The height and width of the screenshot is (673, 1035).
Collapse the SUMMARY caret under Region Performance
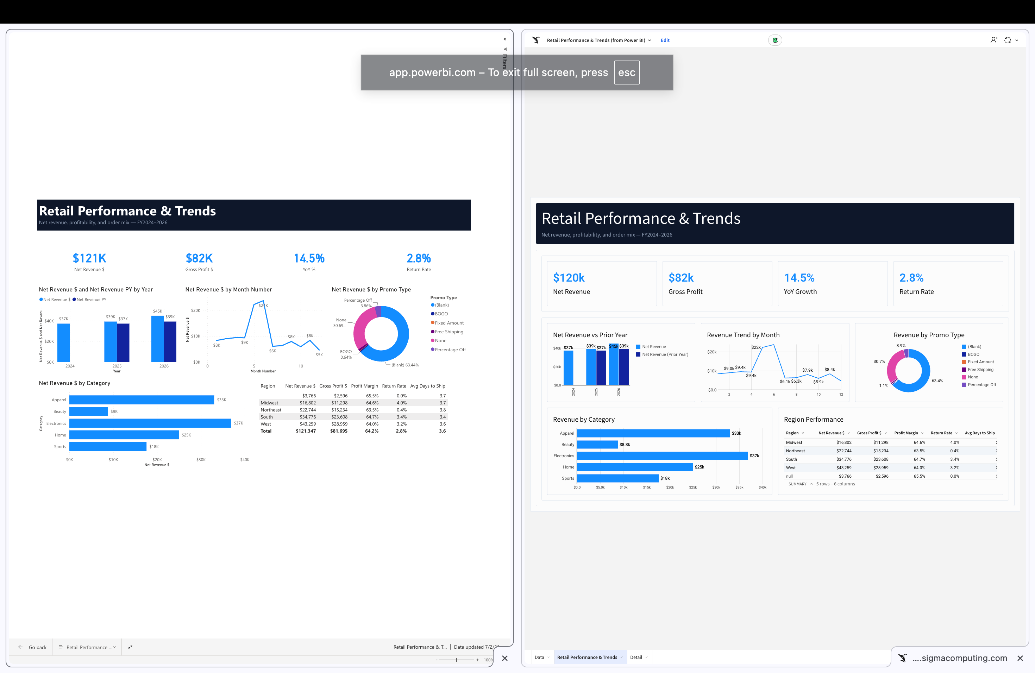pyautogui.click(x=811, y=484)
